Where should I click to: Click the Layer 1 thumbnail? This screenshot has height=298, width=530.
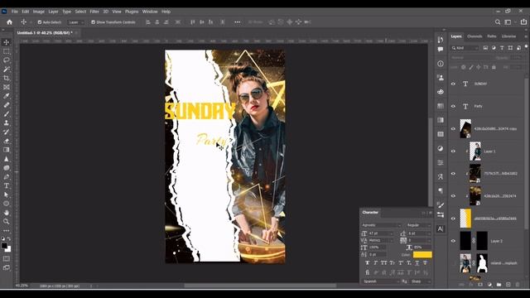point(475,151)
